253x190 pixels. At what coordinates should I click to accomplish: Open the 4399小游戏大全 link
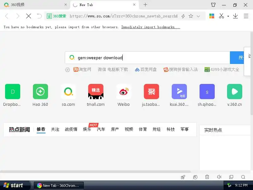pos(222,69)
